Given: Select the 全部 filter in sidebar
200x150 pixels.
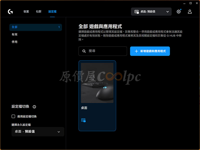Looking at the screenshot, I should coord(35,27).
